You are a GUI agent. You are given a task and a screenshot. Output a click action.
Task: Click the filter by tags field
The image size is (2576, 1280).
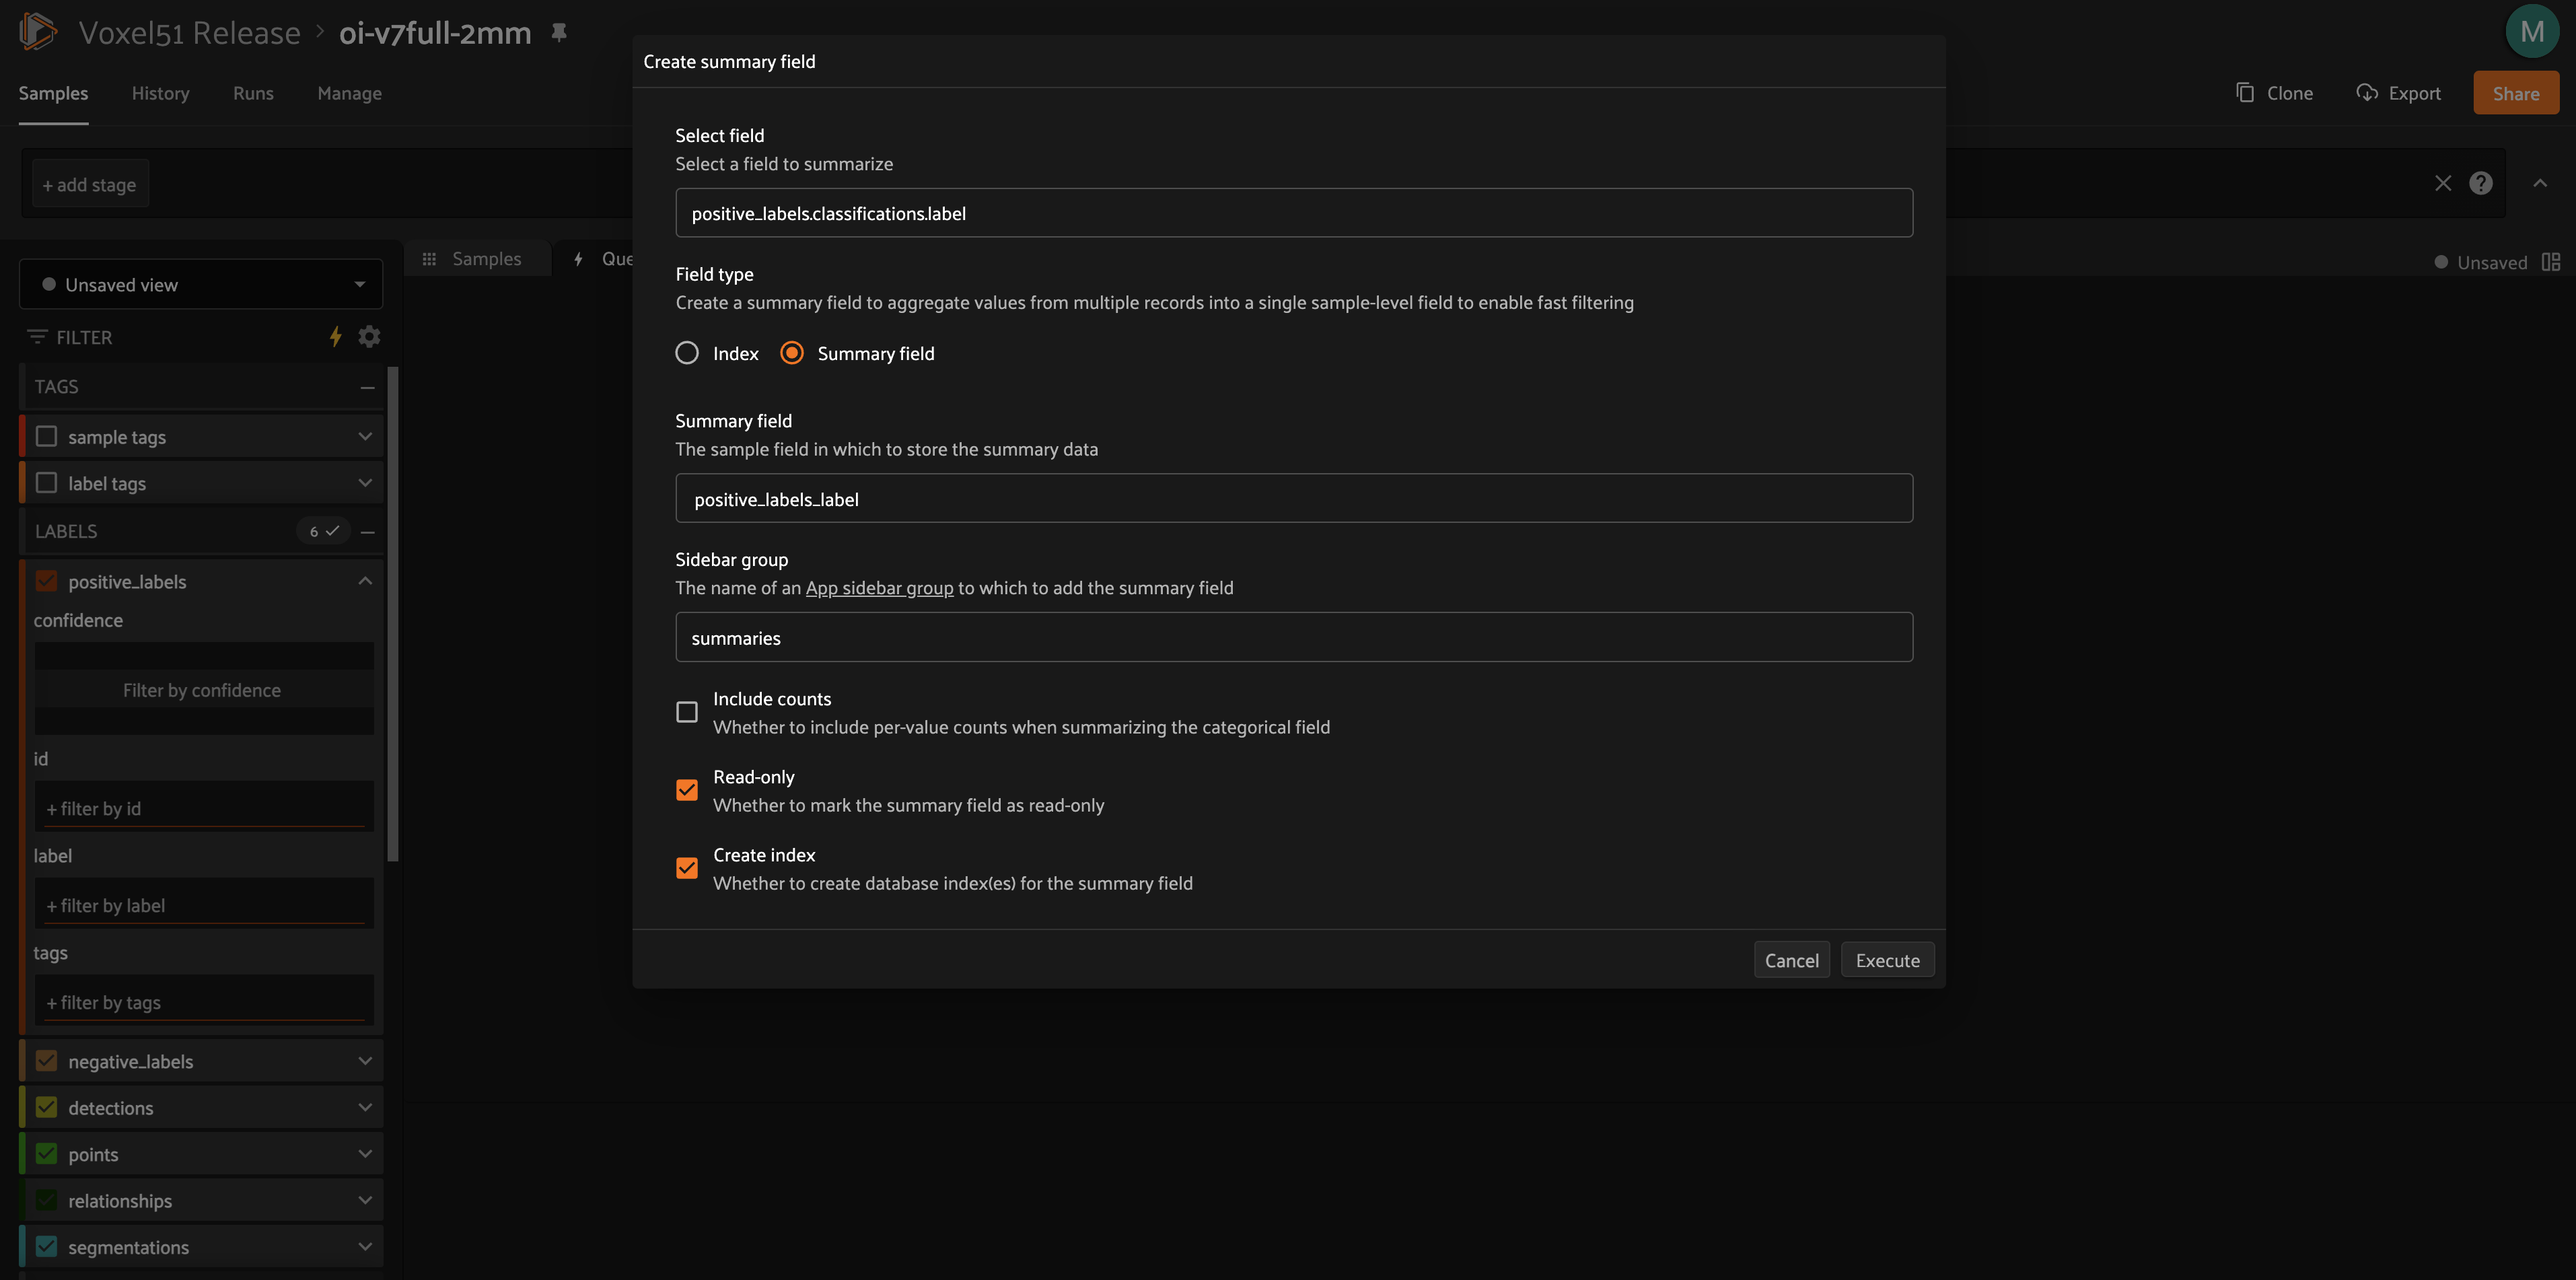pyautogui.click(x=204, y=1001)
